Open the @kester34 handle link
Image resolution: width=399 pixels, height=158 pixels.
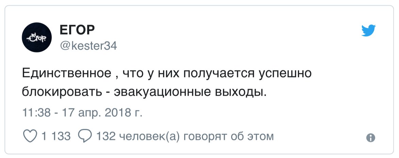pyautogui.click(x=88, y=46)
